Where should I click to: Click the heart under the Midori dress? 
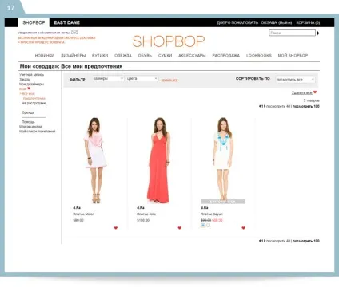(116, 228)
